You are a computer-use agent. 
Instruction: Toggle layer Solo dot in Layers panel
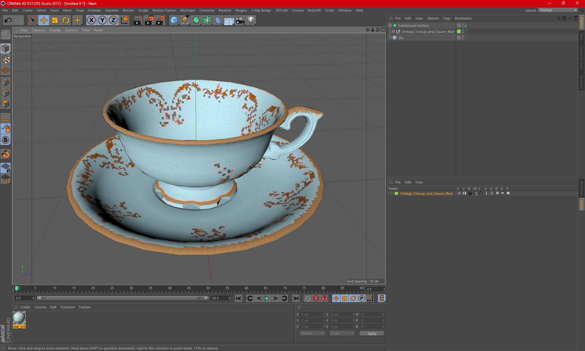[x=459, y=193]
